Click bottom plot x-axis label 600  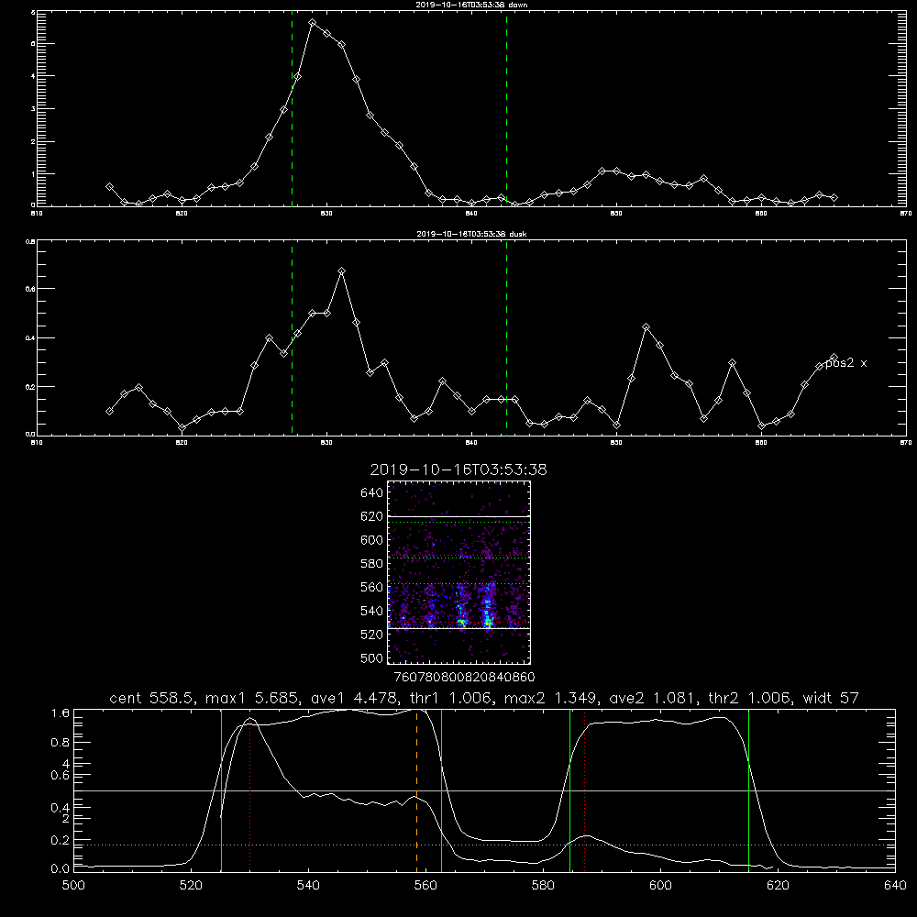(x=660, y=886)
